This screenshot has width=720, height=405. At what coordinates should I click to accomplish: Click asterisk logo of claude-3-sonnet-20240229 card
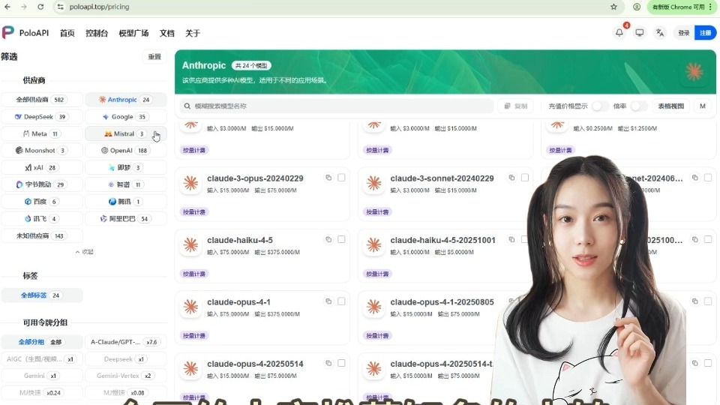(373, 183)
